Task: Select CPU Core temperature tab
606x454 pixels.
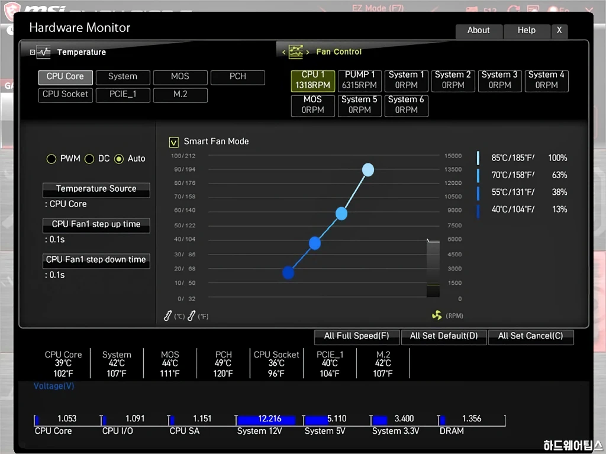Action: click(65, 76)
